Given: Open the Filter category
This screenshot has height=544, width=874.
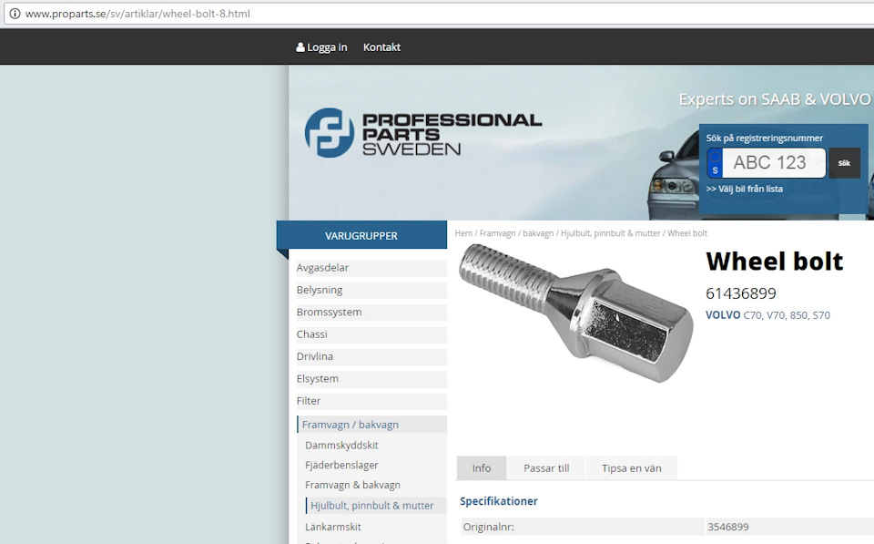Looking at the screenshot, I should (371, 401).
